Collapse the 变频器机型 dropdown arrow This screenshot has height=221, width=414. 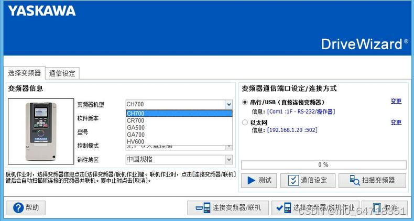pos(228,104)
